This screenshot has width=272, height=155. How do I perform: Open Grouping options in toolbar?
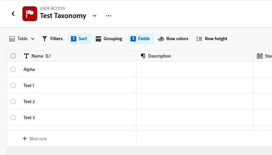[109, 39]
